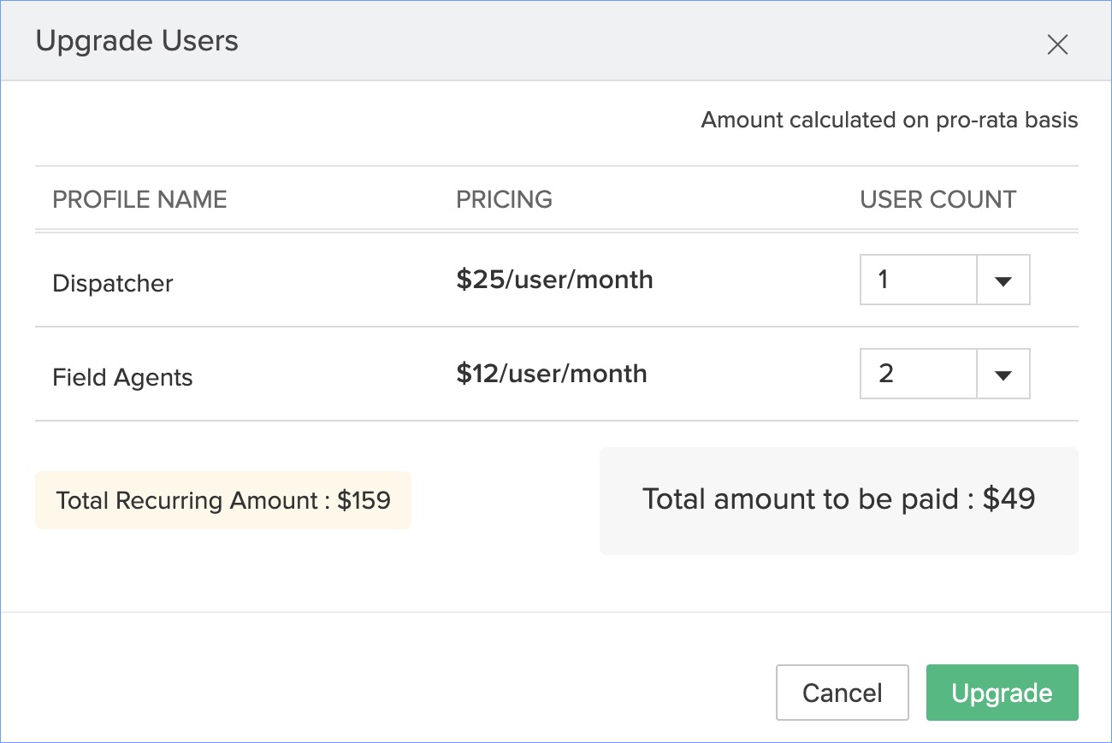The height and width of the screenshot is (743, 1112).
Task: Open the Dispatcher user count dropdown arrow
Action: click(x=1003, y=280)
